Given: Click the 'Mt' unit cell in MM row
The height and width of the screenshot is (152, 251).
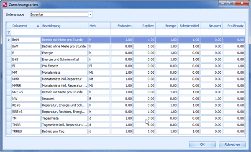Looking at the screenshot, I should click(99, 72).
